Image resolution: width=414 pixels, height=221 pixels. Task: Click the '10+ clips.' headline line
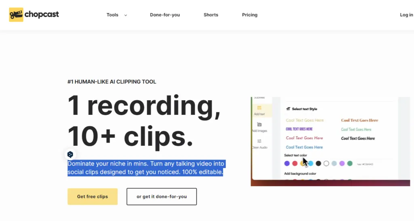coord(130,137)
